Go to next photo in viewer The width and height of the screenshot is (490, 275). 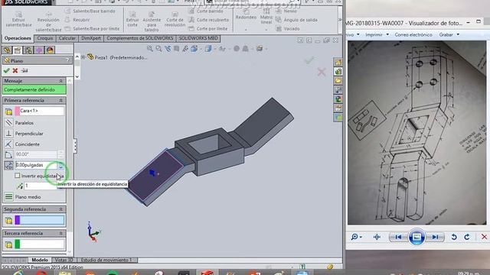pyautogui.click(x=435, y=237)
